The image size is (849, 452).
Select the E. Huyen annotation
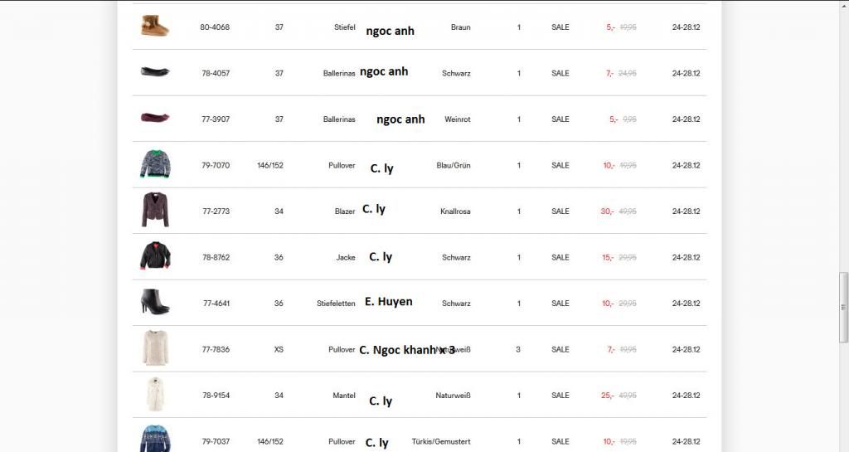[388, 302]
